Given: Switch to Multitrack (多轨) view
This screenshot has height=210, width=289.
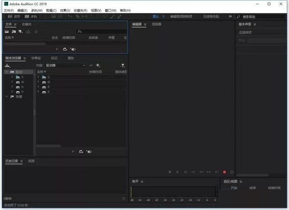Looking at the screenshot, I should pyautogui.click(x=31, y=16).
